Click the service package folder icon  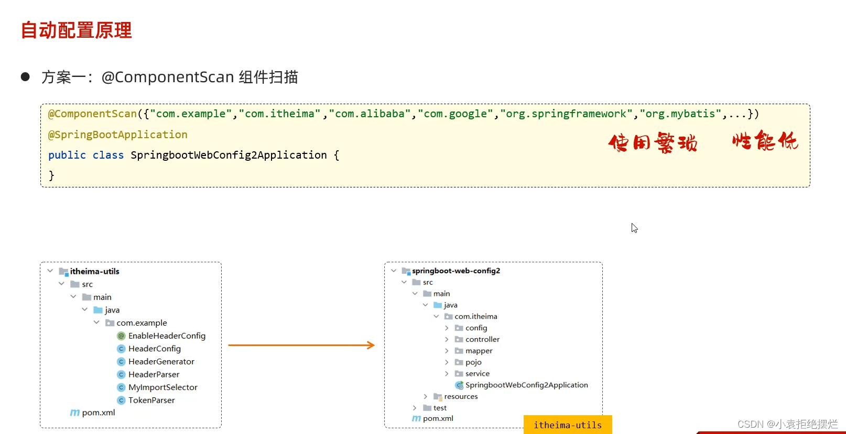(459, 374)
